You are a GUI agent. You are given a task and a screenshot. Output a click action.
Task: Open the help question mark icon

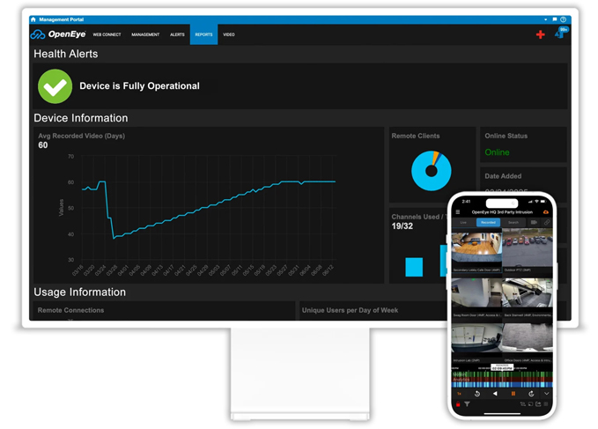coord(563,19)
